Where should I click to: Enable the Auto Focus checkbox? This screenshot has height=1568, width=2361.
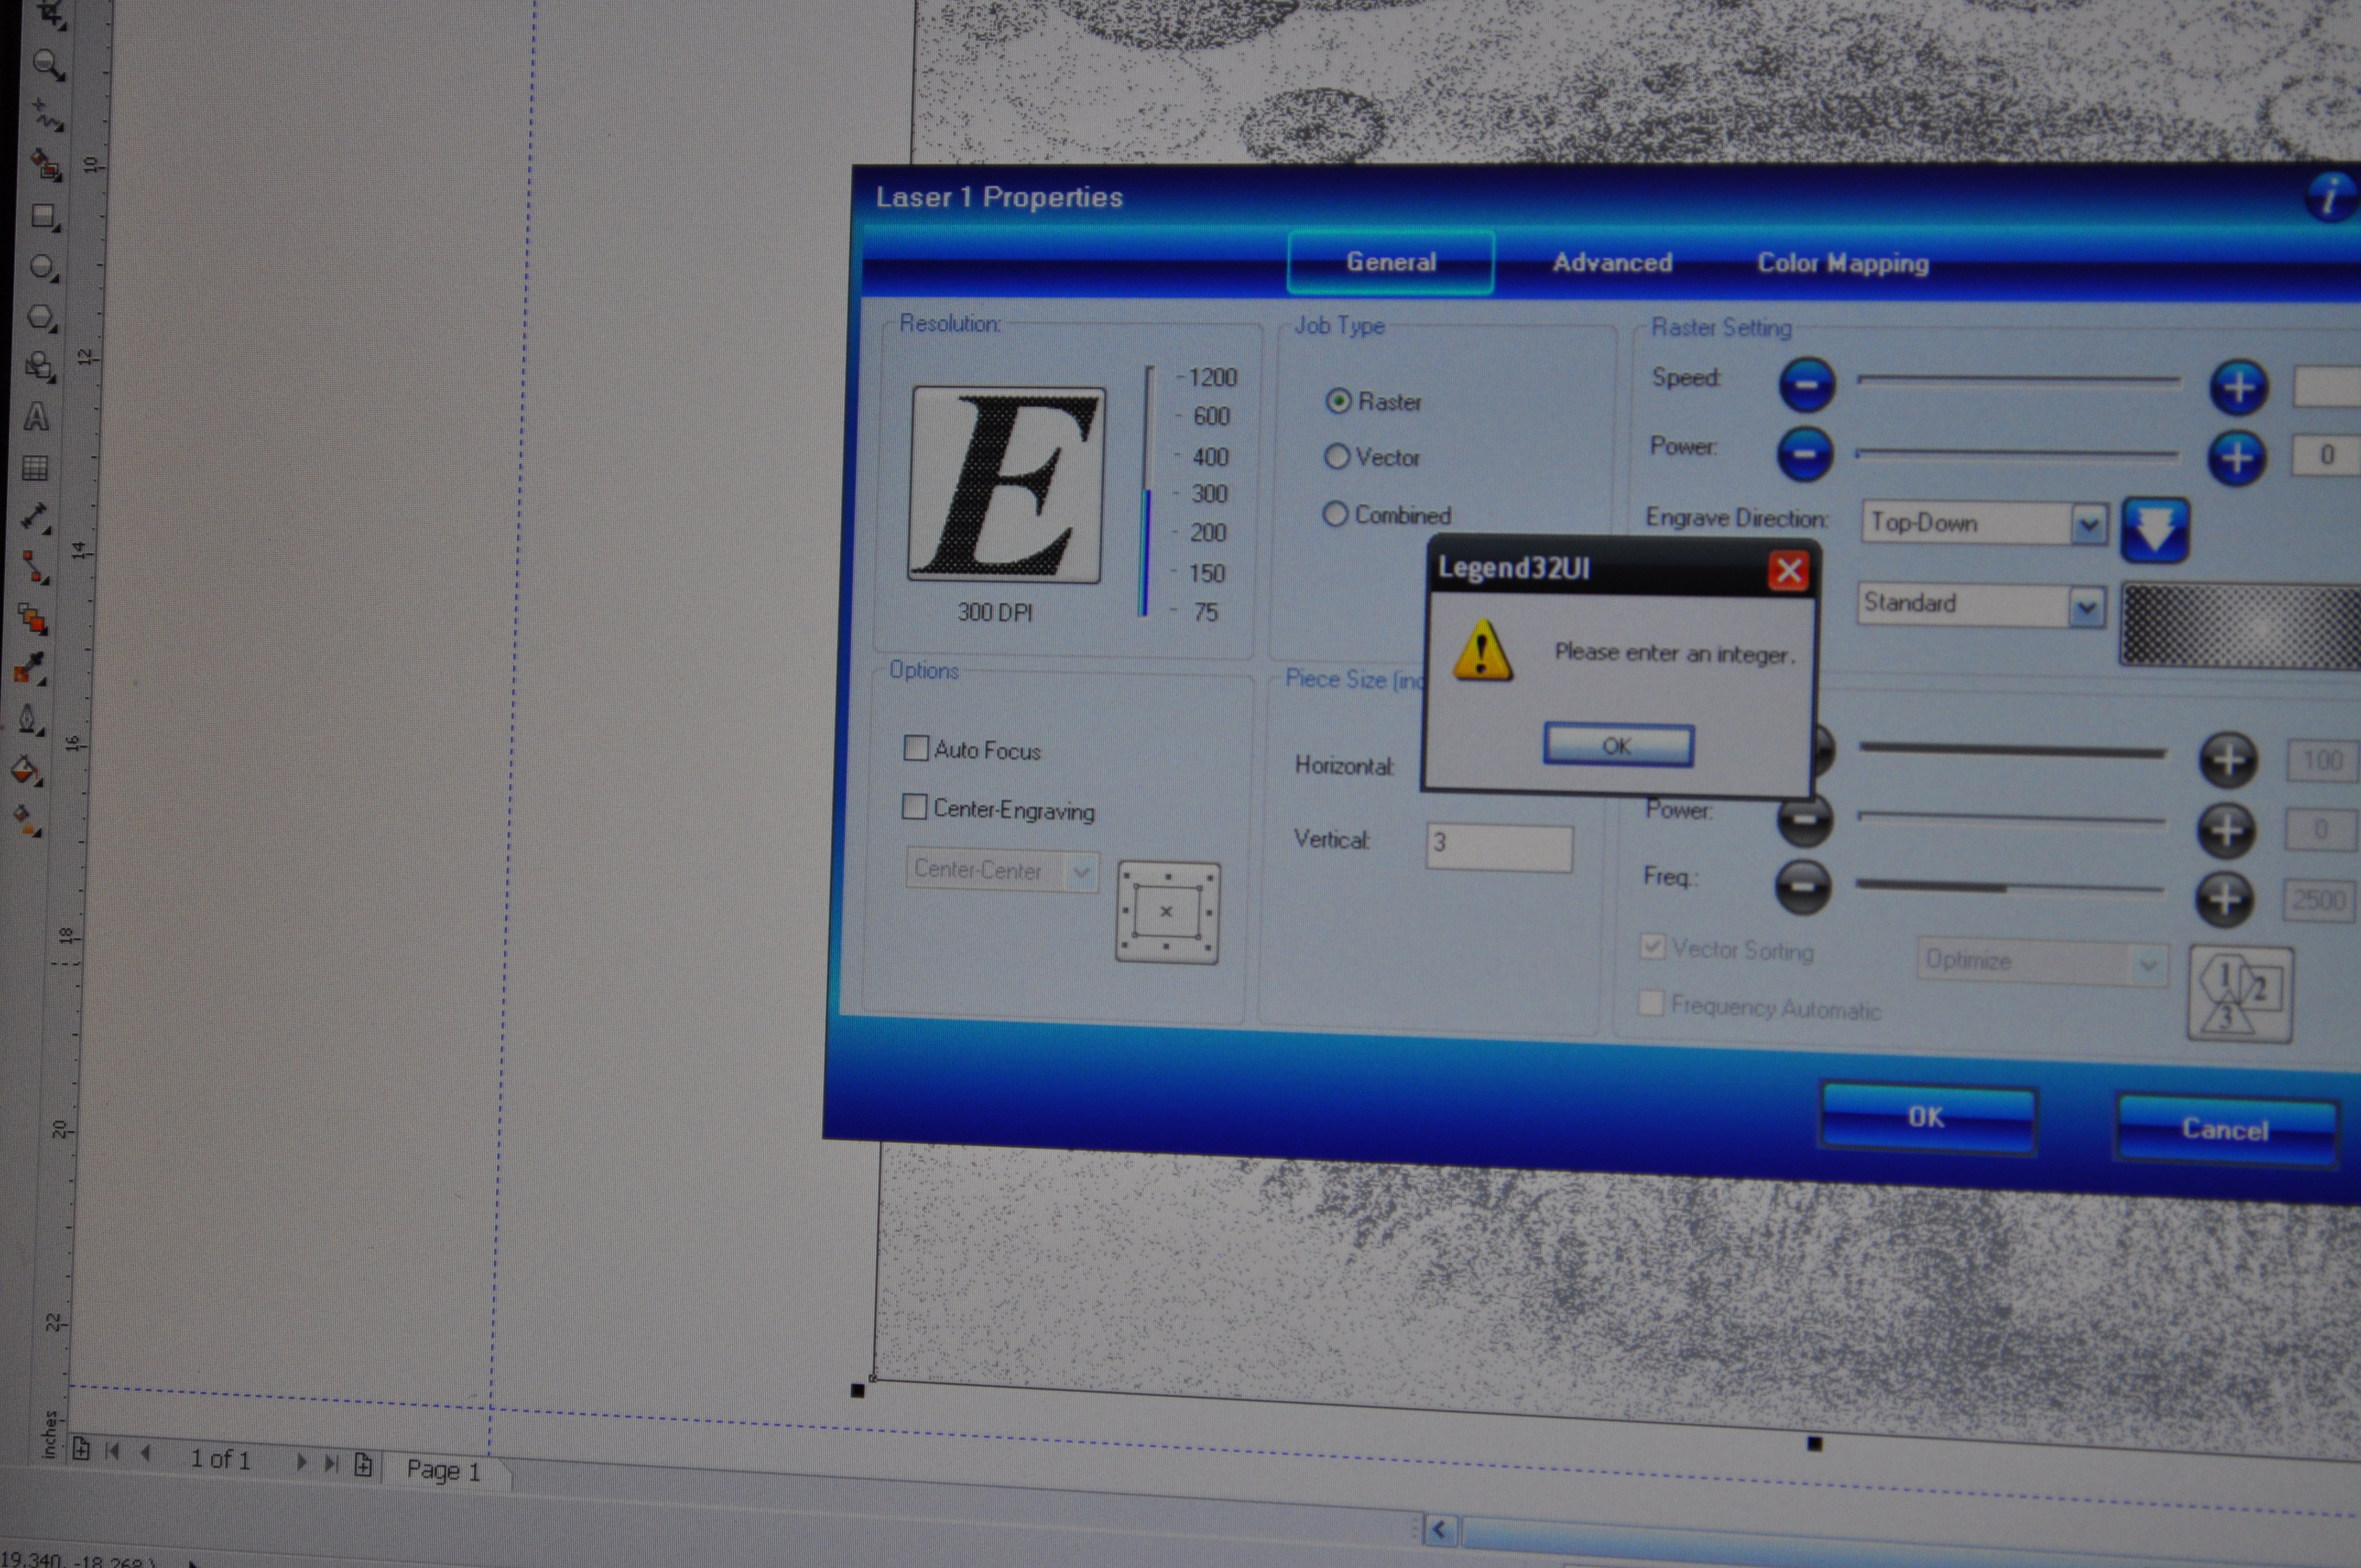tap(915, 748)
